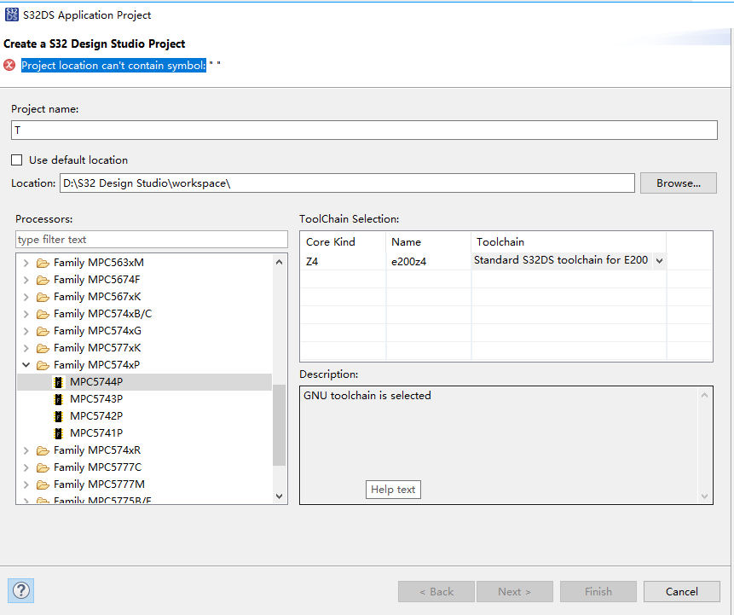Click the Location path input field

[x=347, y=183]
